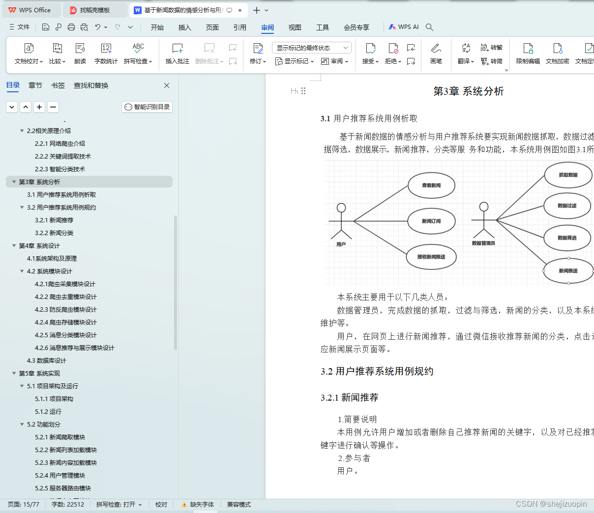Jump to 5.2.4 用户管理模块 in outline
This screenshot has width=594, height=513.
tap(60, 475)
